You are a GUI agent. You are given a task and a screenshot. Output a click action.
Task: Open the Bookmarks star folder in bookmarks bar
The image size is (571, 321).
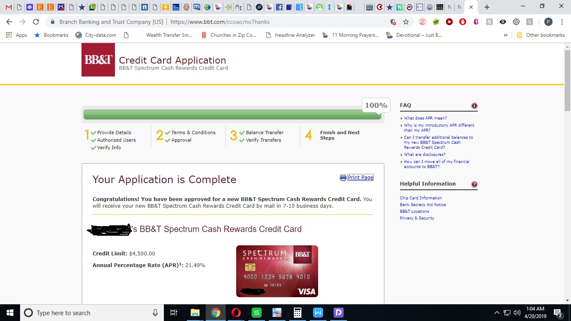51,35
